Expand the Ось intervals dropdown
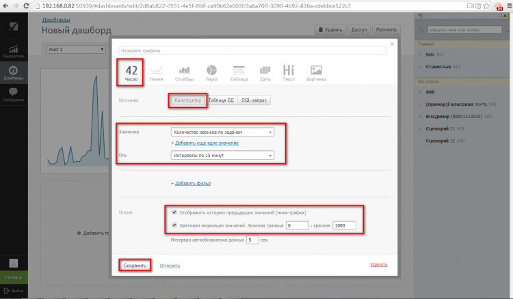513x299 pixels. click(222, 156)
